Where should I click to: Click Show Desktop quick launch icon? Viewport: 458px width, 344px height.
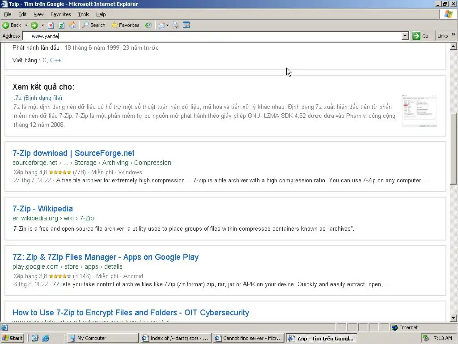click(35, 338)
